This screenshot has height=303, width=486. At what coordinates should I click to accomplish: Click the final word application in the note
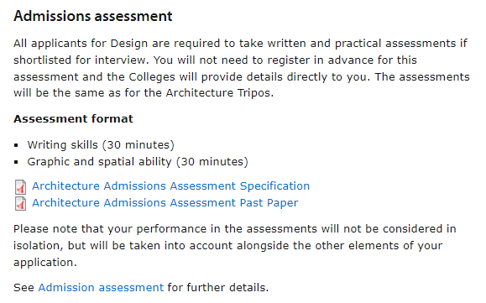point(45,263)
